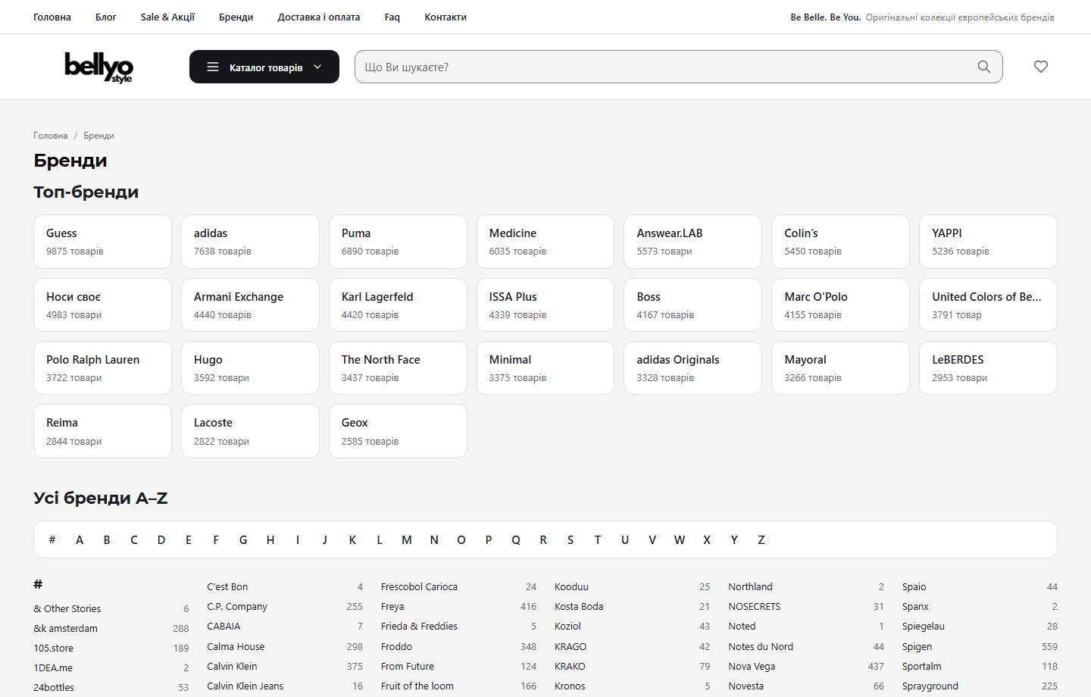
Task: Jump to letter A brands
Action: point(80,539)
